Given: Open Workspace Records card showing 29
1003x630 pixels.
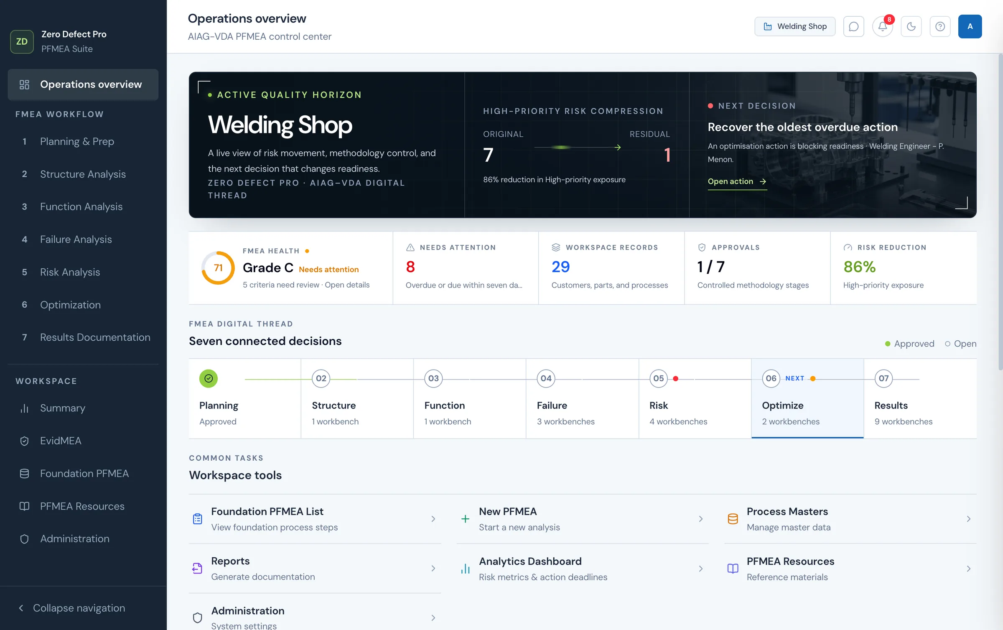Looking at the screenshot, I should [x=611, y=268].
